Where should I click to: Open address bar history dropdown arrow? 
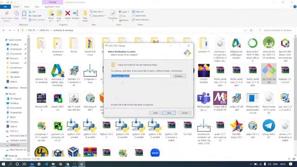(x=245, y=30)
